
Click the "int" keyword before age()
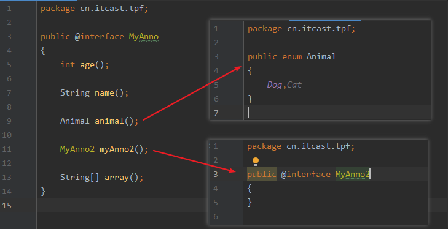(x=68, y=65)
